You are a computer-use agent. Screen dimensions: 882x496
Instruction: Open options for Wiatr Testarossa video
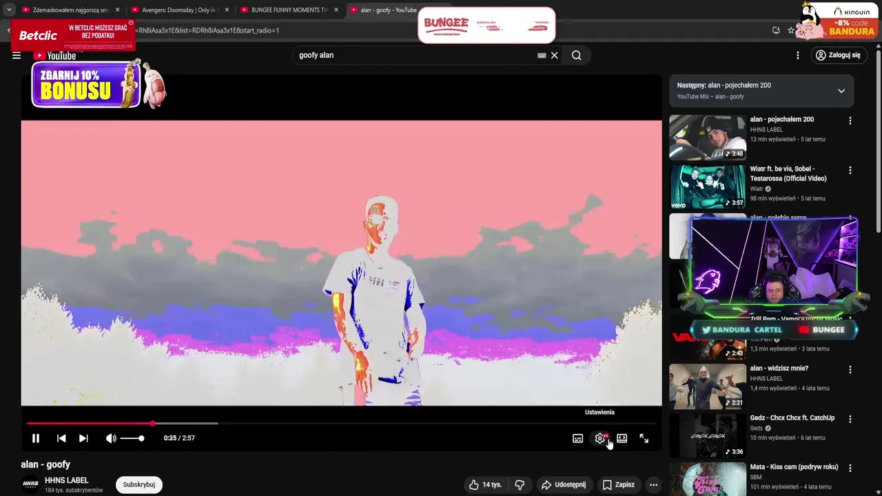tap(850, 170)
